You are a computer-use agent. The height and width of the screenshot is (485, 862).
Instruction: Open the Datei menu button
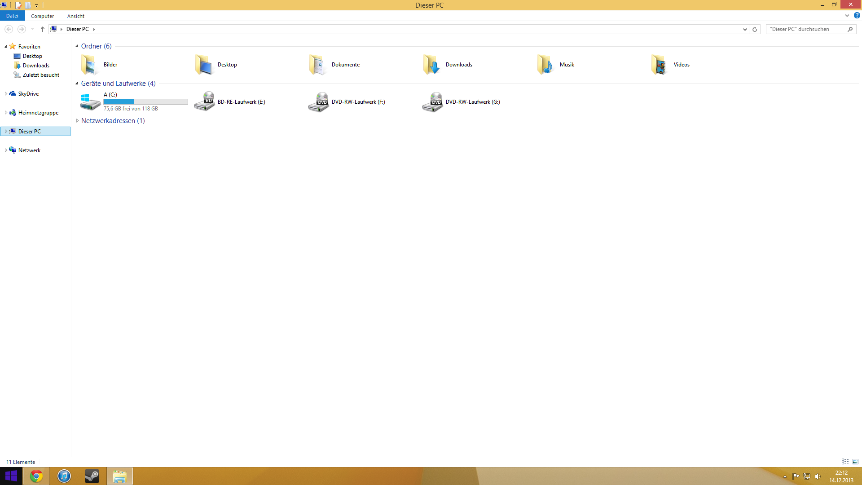pos(12,16)
